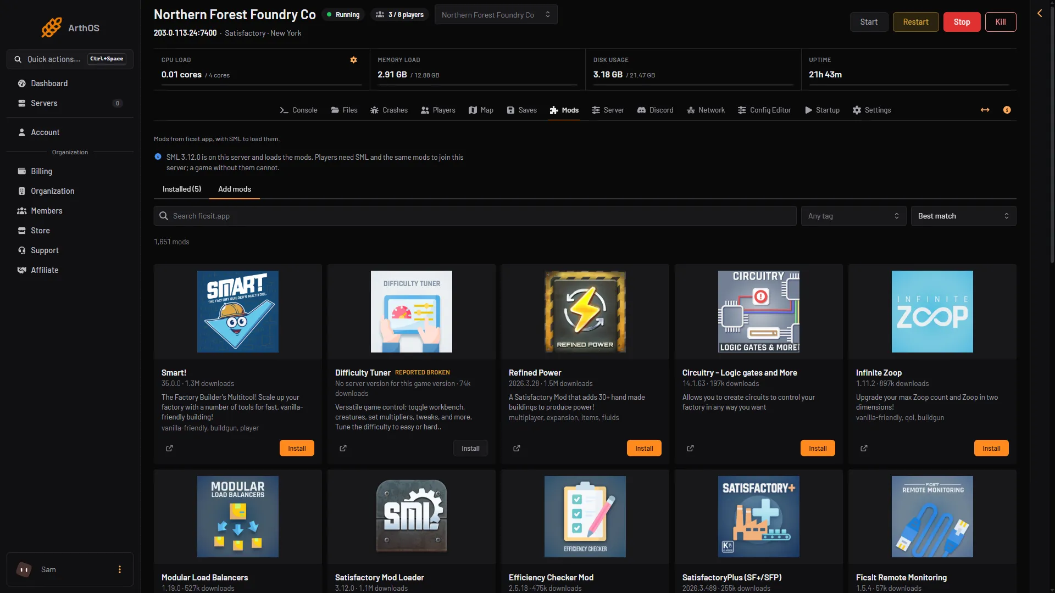Switch to Console tab
The width and height of the screenshot is (1055, 593).
click(x=298, y=110)
